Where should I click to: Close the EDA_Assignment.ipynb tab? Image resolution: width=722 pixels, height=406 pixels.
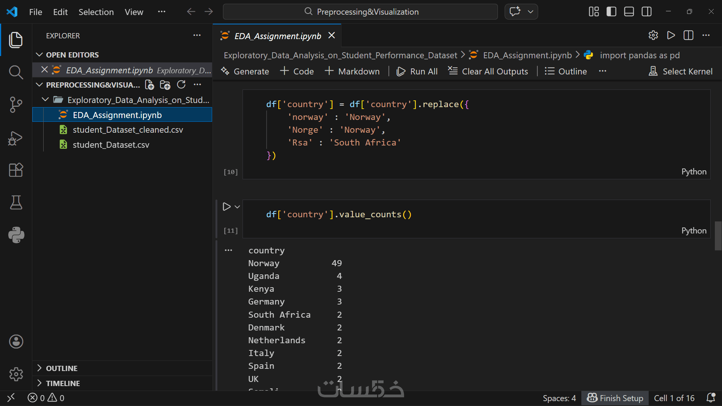pos(332,35)
